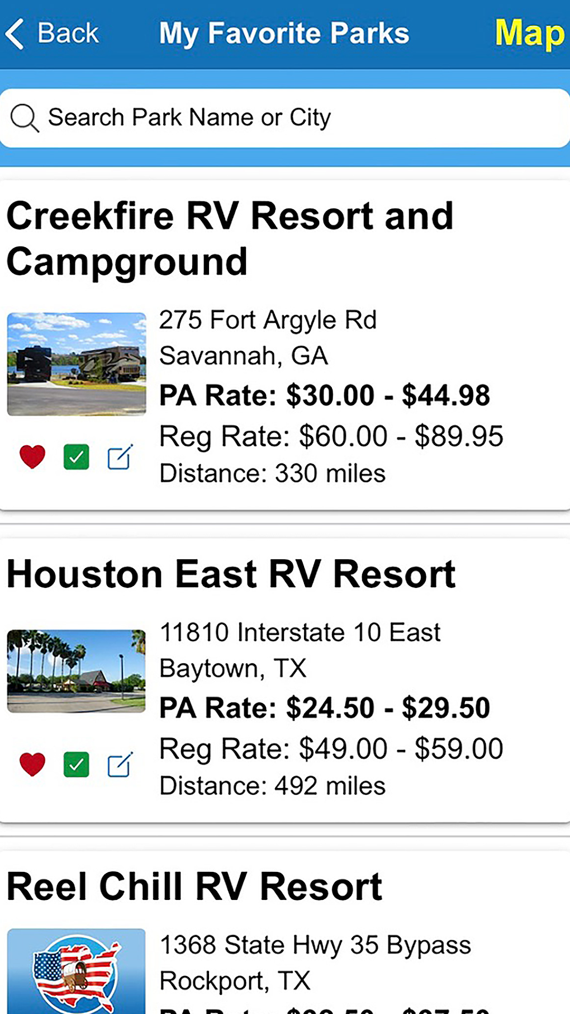
Task: Open the Map view
Action: [x=529, y=34]
